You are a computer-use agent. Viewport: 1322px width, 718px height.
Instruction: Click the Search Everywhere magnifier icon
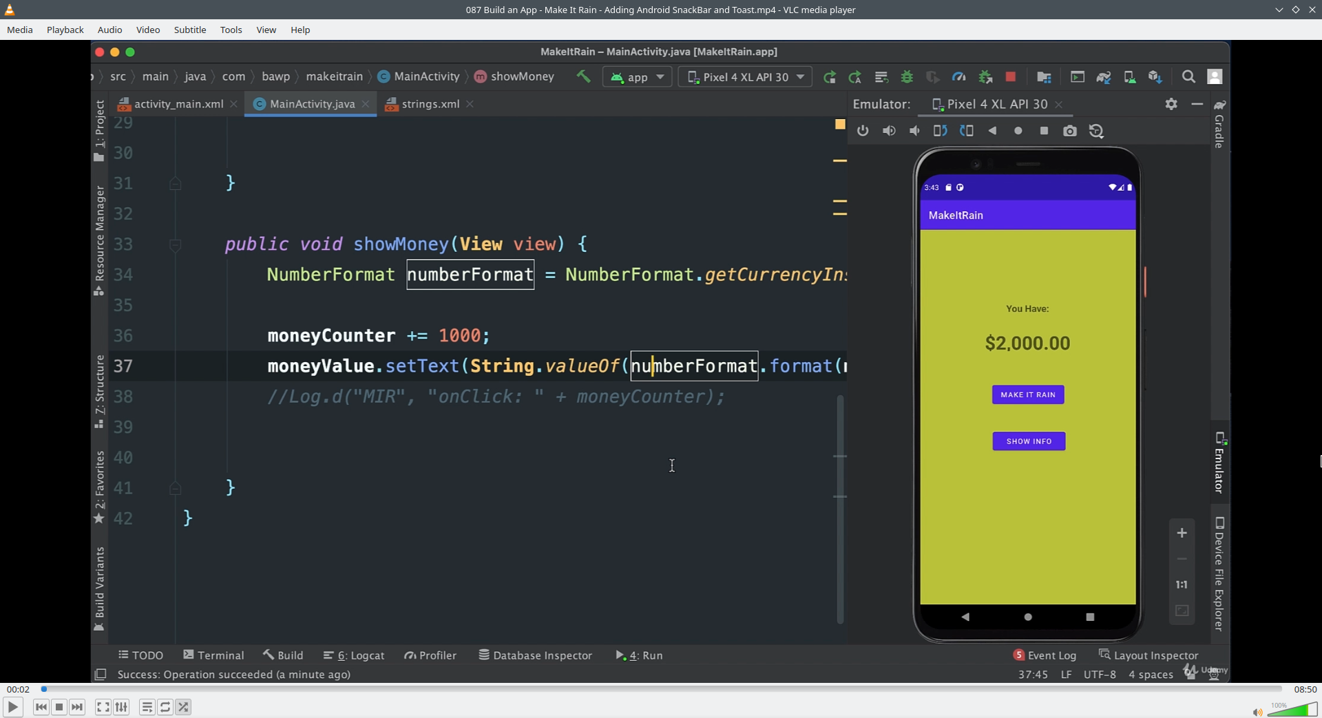[1188, 77]
